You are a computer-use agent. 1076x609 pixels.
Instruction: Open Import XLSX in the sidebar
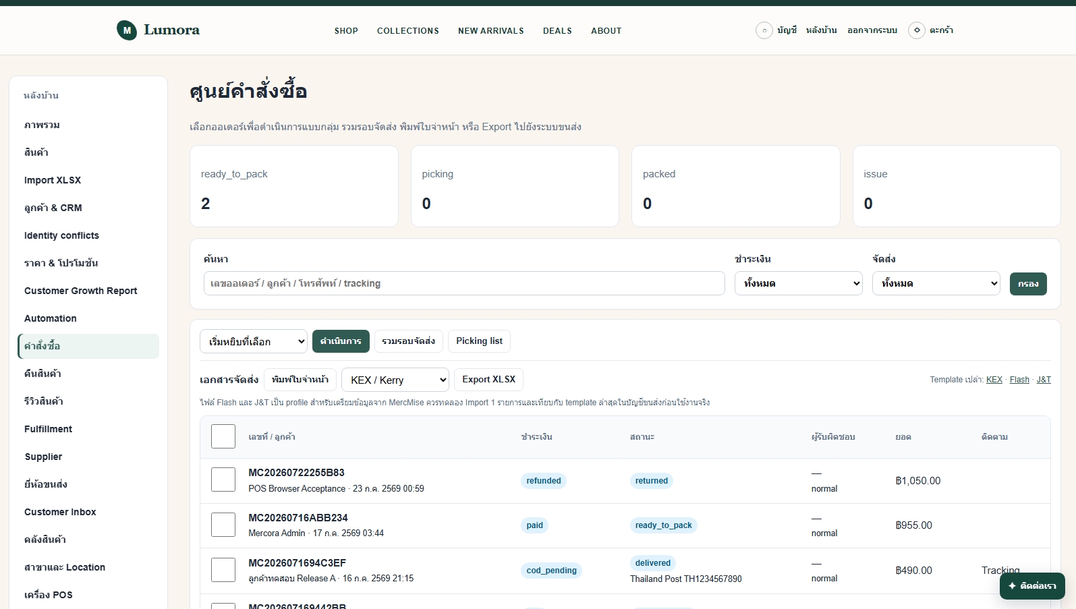tap(88, 180)
